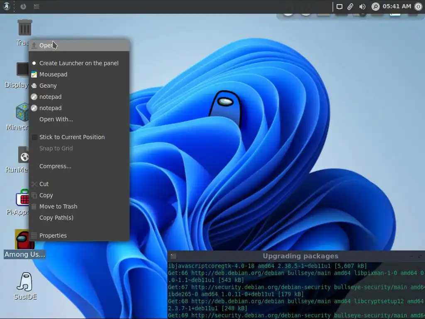425x319 pixels.
Task: Open with Mousepad from the context menu
Action: [79, 74]
